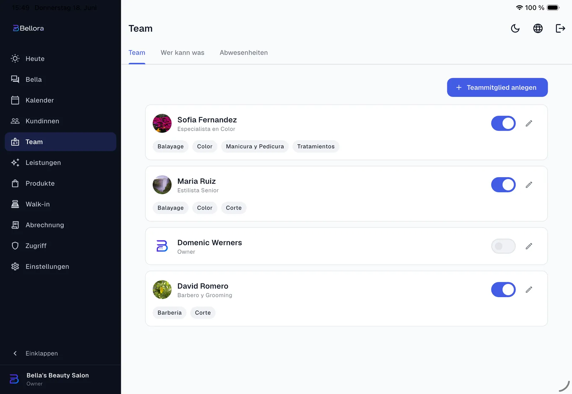Click Einstellungen gear icon
The width and height of the screenshot is (572, 394).
(15, 266)
